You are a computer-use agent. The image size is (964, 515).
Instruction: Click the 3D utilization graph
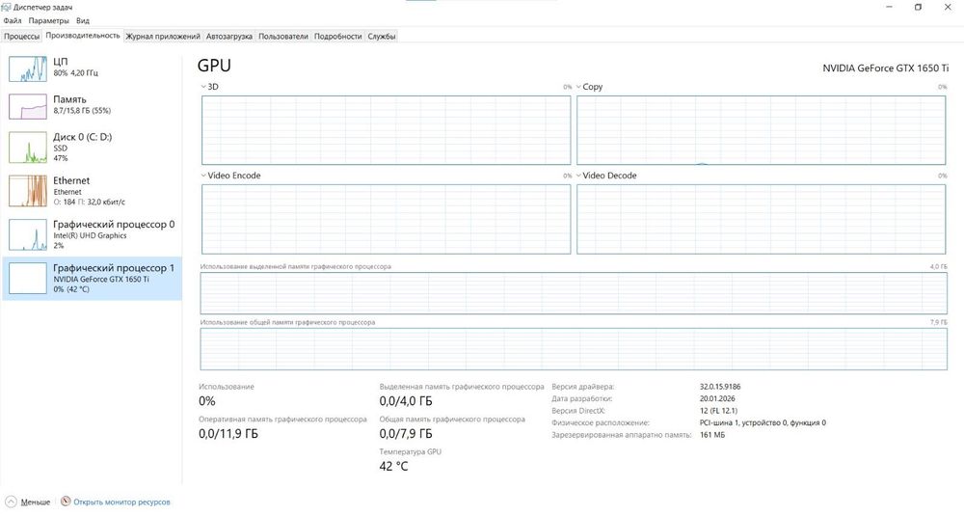(387, 130)
